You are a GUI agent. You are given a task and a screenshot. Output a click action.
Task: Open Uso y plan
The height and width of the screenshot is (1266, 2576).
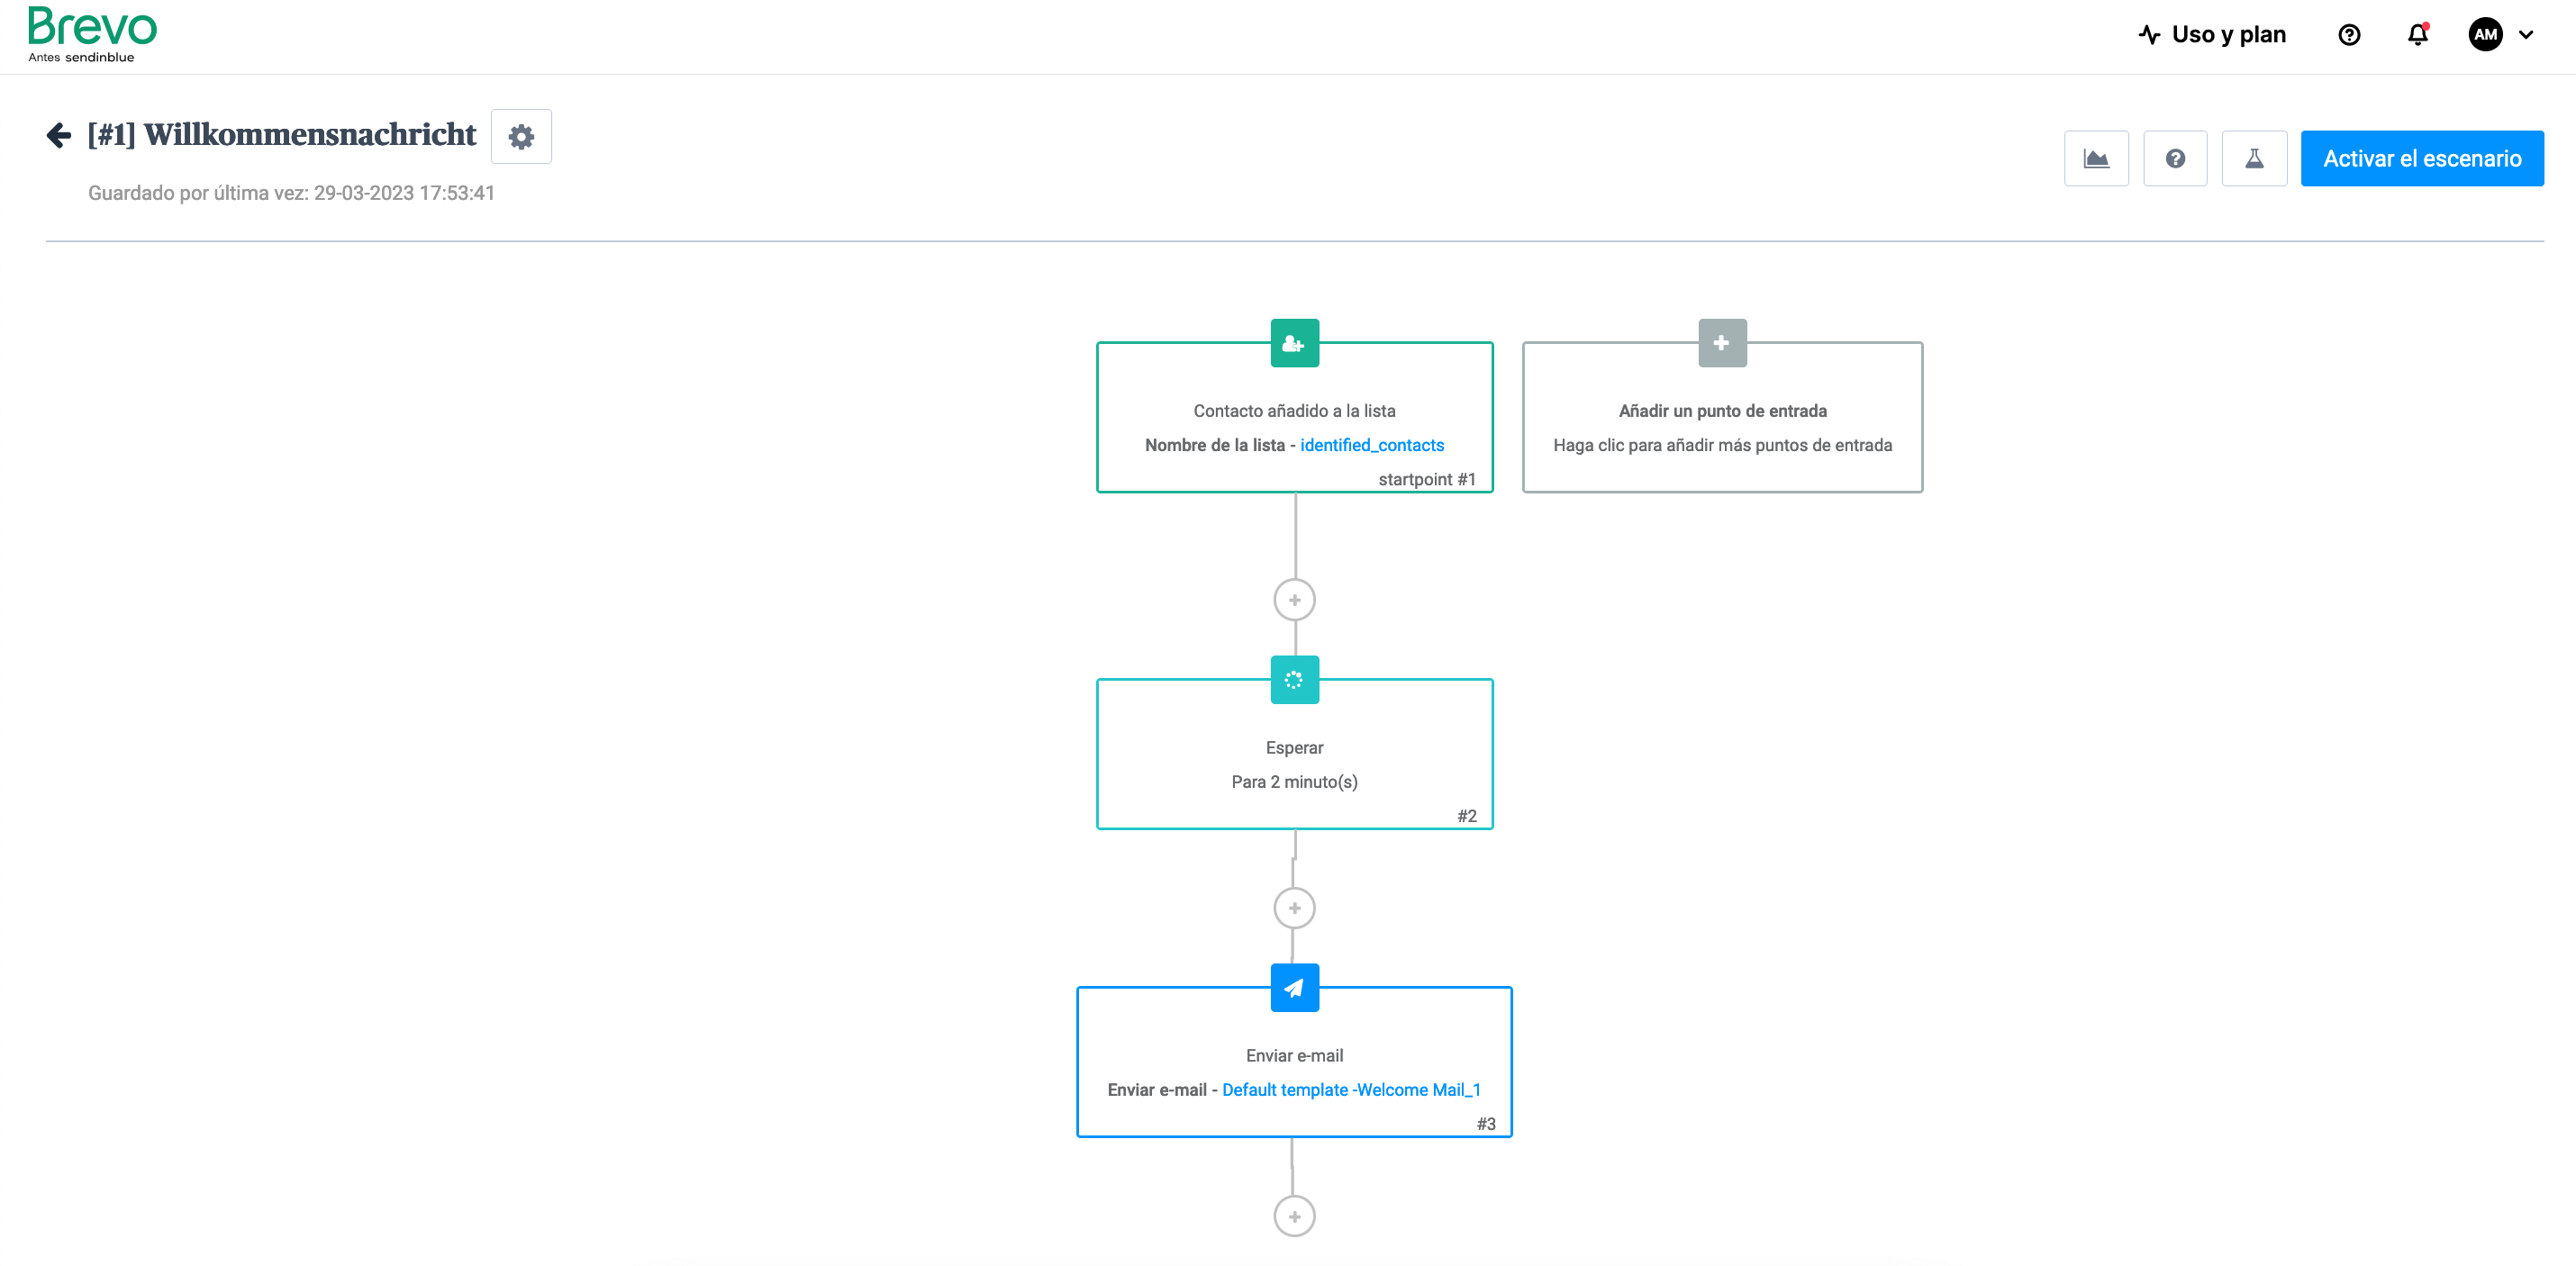click(2212, 35)
